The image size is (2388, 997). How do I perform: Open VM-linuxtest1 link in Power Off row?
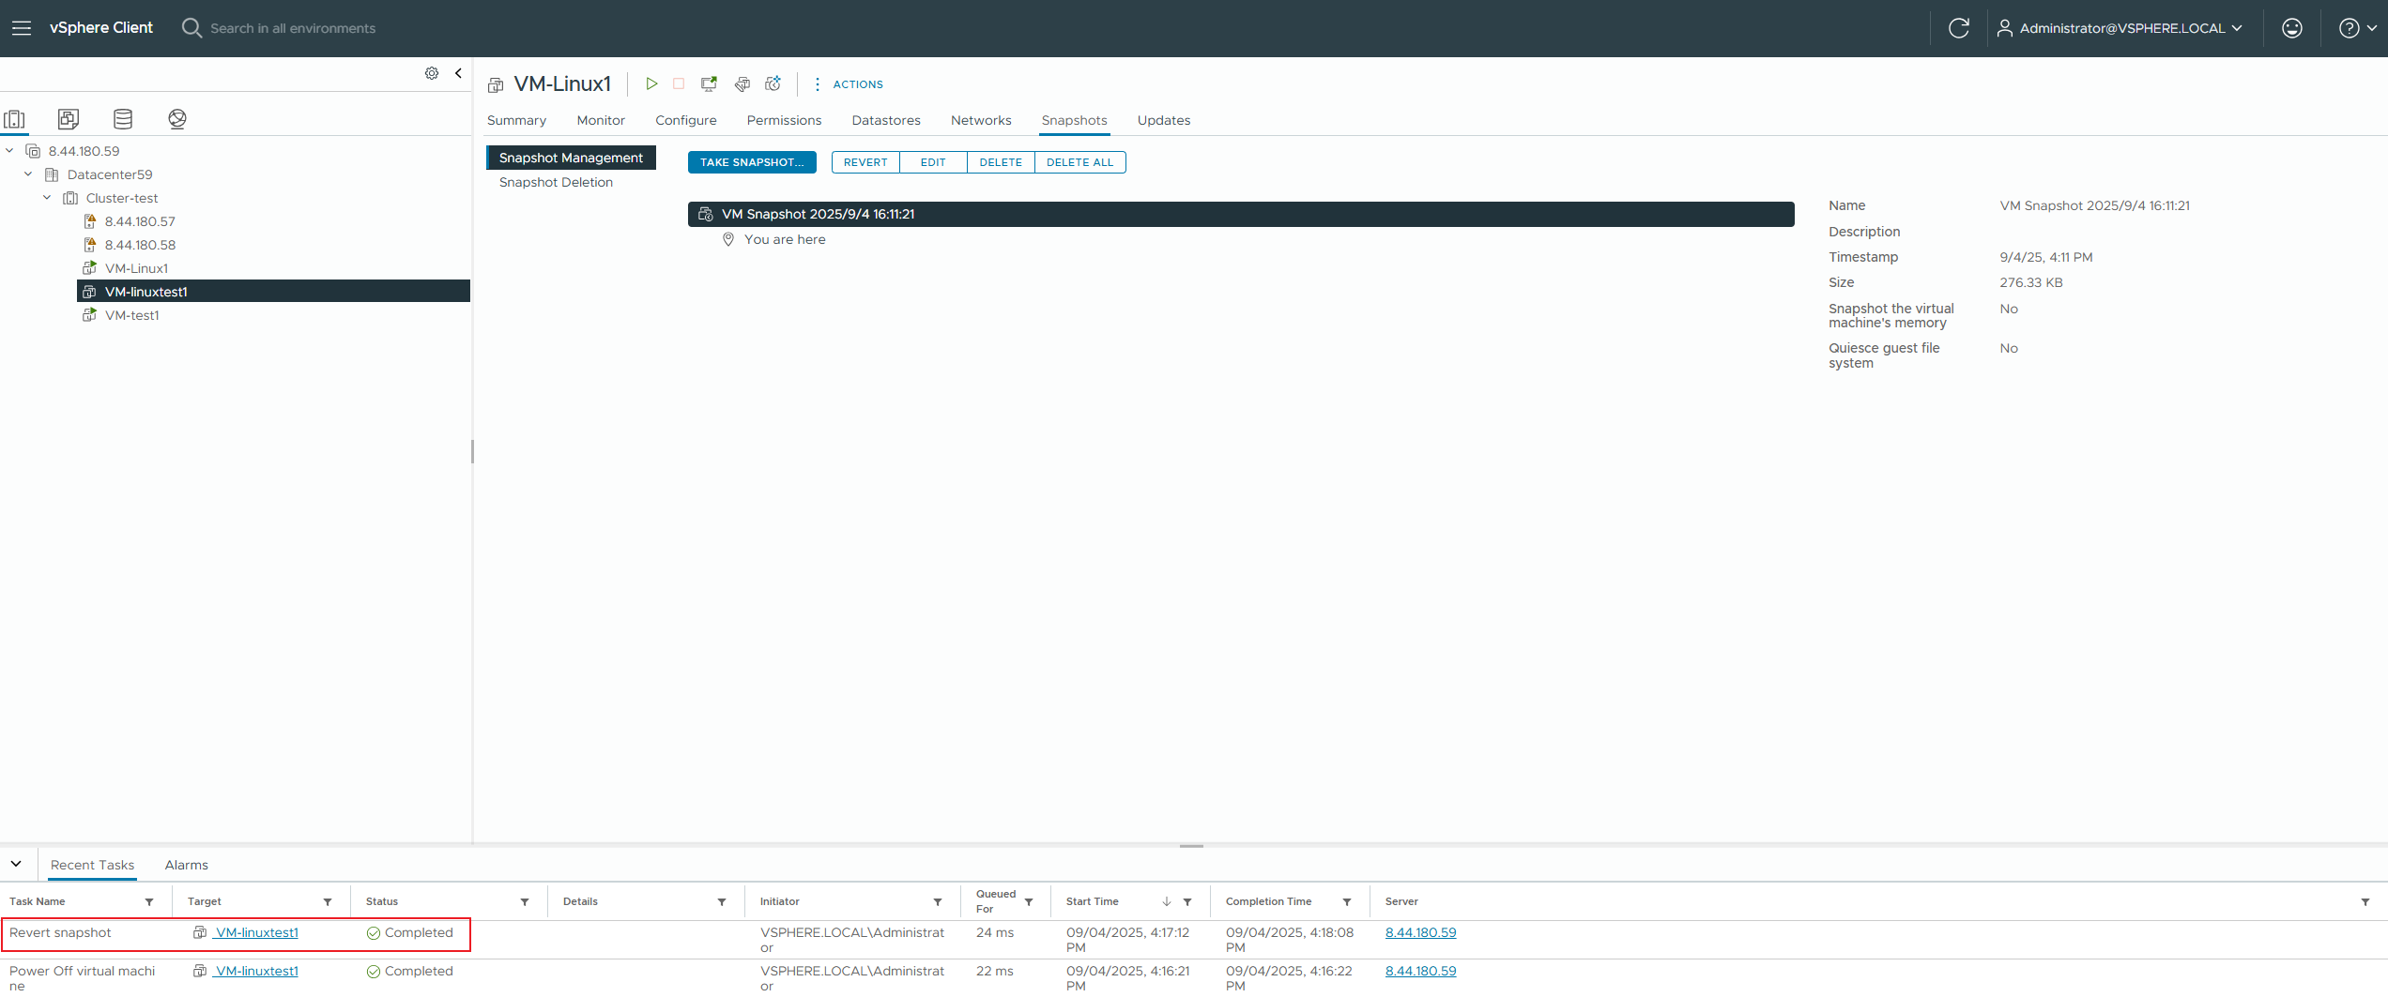point(256,971)
